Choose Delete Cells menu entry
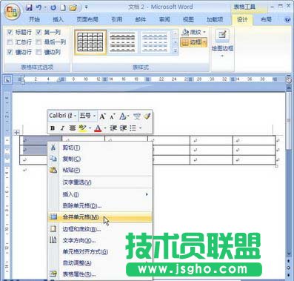The image size is (294, 281). click(x=99, y=205)
